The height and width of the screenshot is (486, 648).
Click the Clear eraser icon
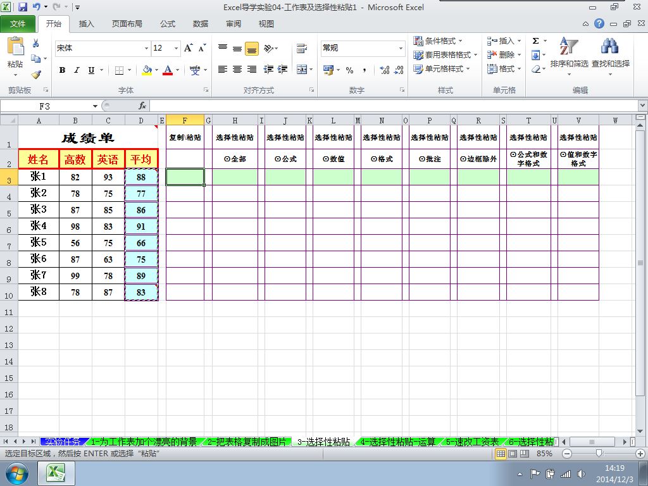coord(535,68)
